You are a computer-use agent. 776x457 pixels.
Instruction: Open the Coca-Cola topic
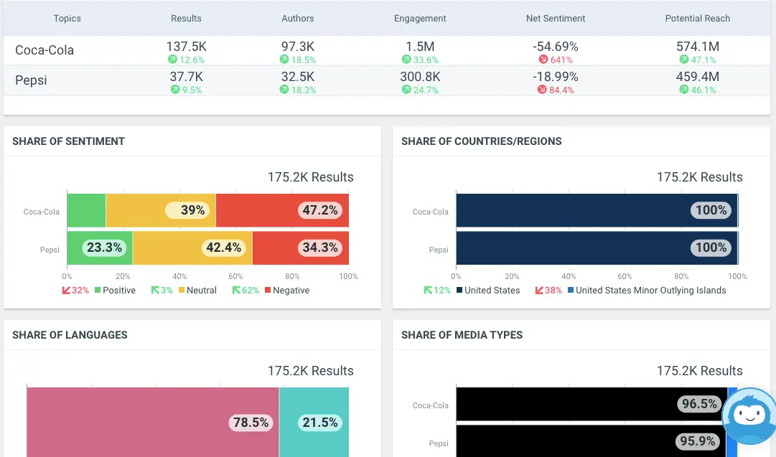[x=44, y=50]
